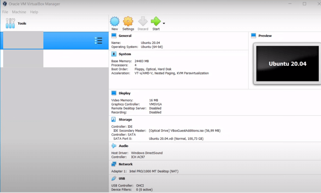Open the selected machine's list menu icon
321x193 pixels.
98,41
